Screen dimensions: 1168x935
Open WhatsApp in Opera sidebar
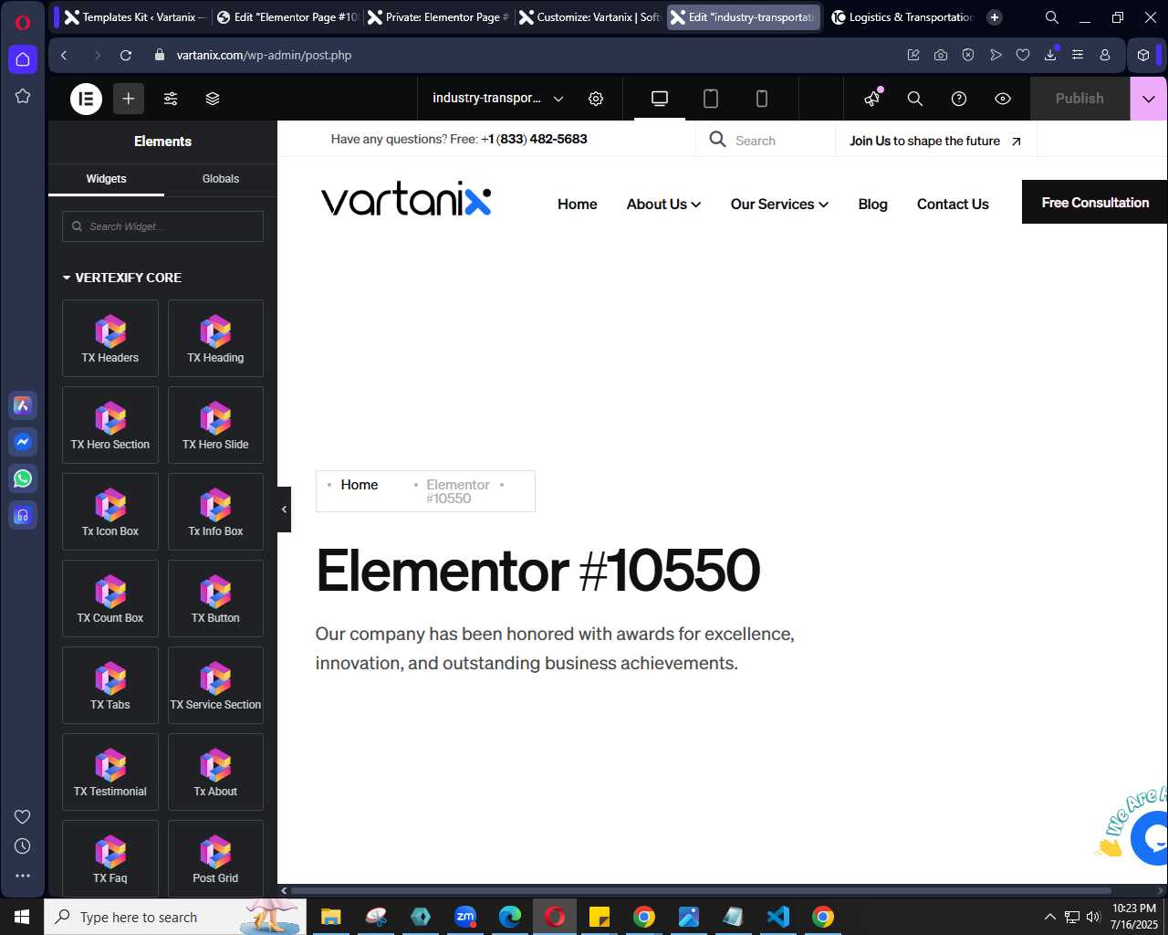tap(23, 478)
